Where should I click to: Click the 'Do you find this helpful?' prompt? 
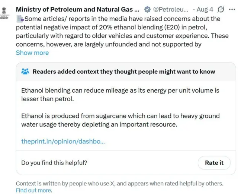(54, 163)
